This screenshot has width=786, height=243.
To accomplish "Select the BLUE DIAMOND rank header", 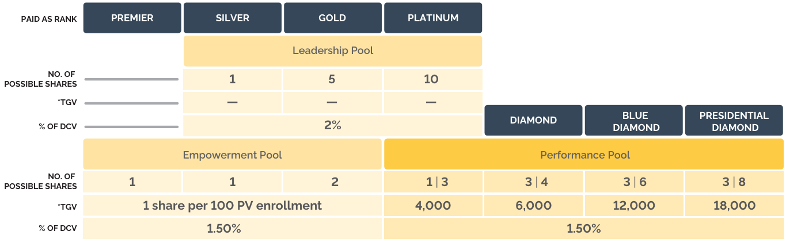I will click(633, 120).
